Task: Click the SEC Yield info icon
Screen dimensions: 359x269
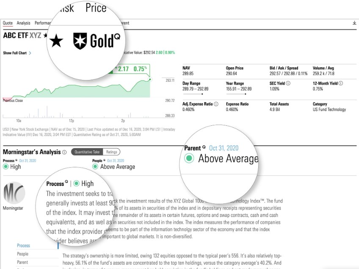Action: coord(288,83)
